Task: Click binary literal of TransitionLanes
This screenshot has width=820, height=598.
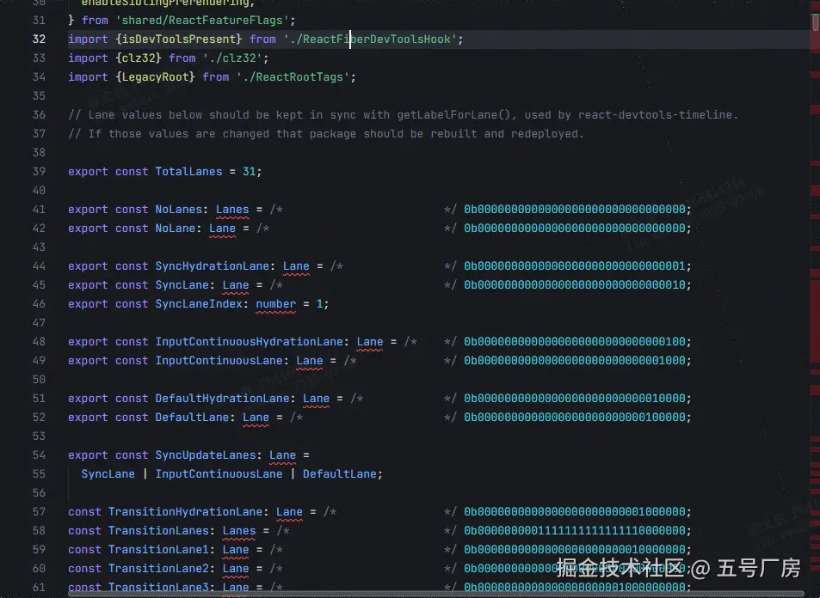Action: click(575, 531)
